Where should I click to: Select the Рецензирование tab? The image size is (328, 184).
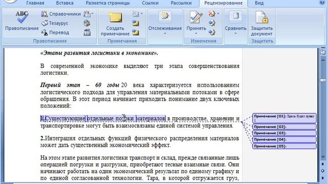pyautogui.click(x=223, y=3)
